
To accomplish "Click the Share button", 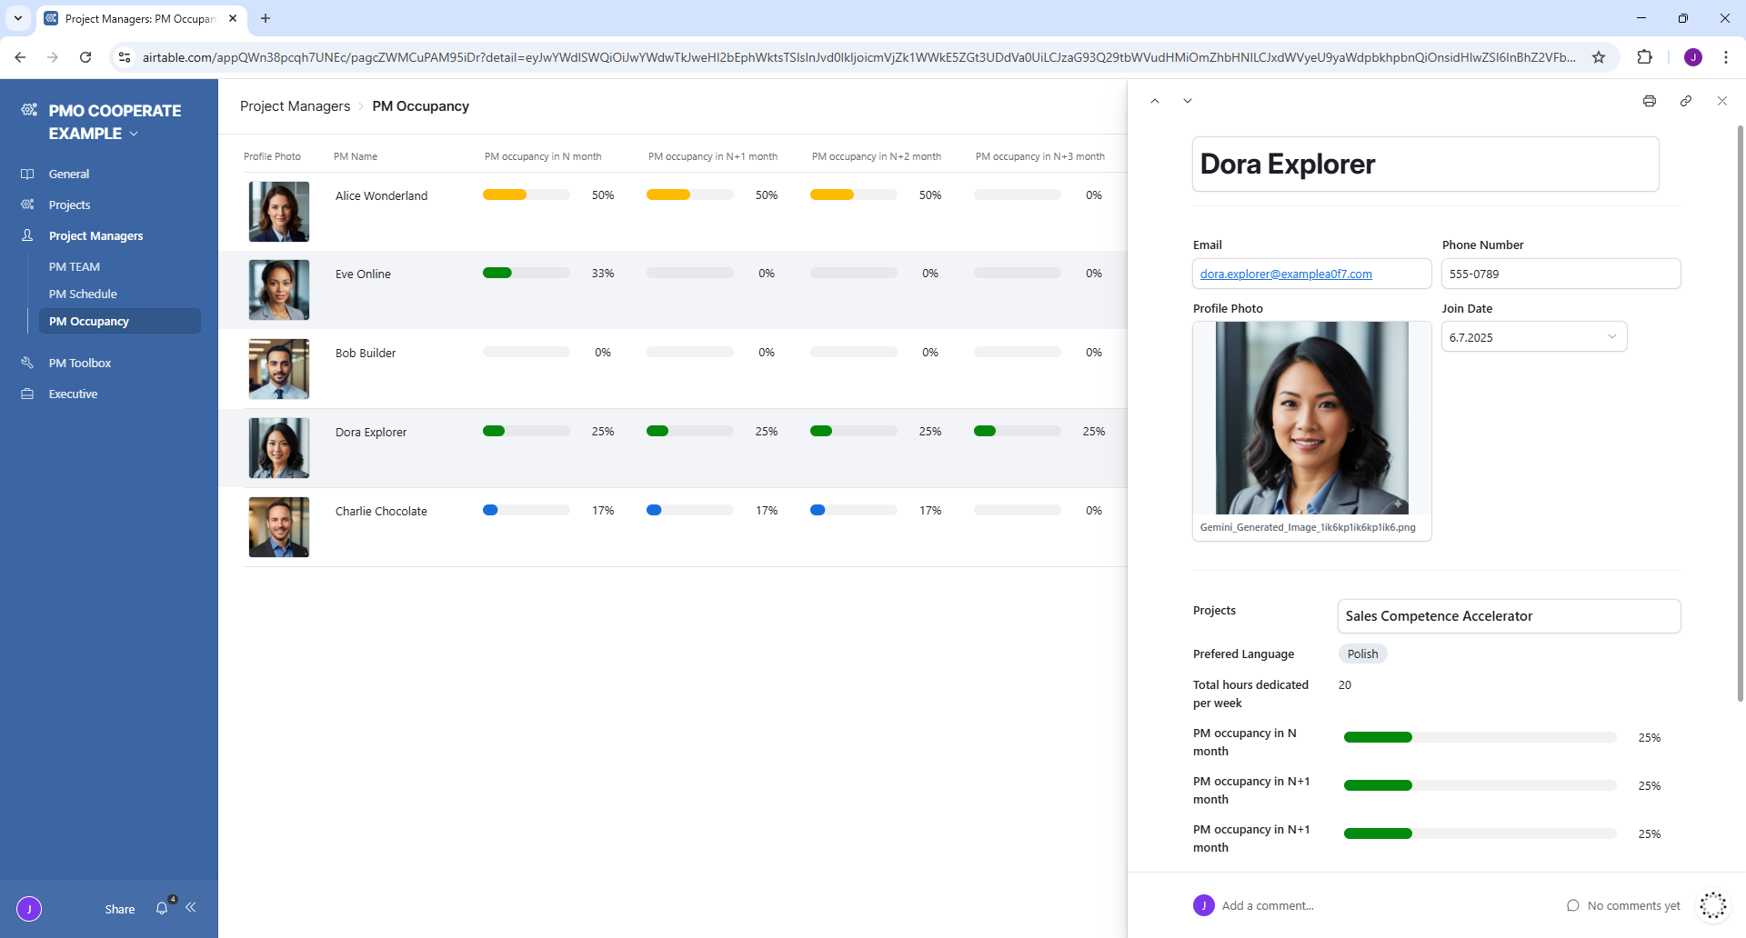I will pyautogui.click(x=119, y=909).
